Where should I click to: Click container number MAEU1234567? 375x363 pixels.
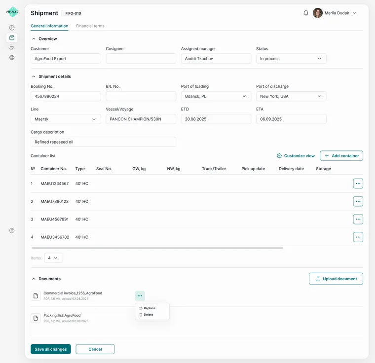[55, 183]
